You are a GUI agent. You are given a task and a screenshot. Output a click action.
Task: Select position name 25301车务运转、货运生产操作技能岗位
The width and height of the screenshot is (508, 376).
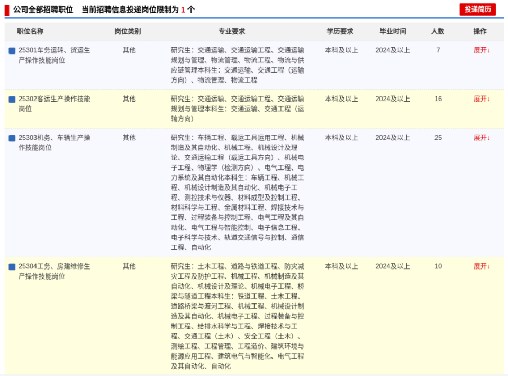pos(55,55)
